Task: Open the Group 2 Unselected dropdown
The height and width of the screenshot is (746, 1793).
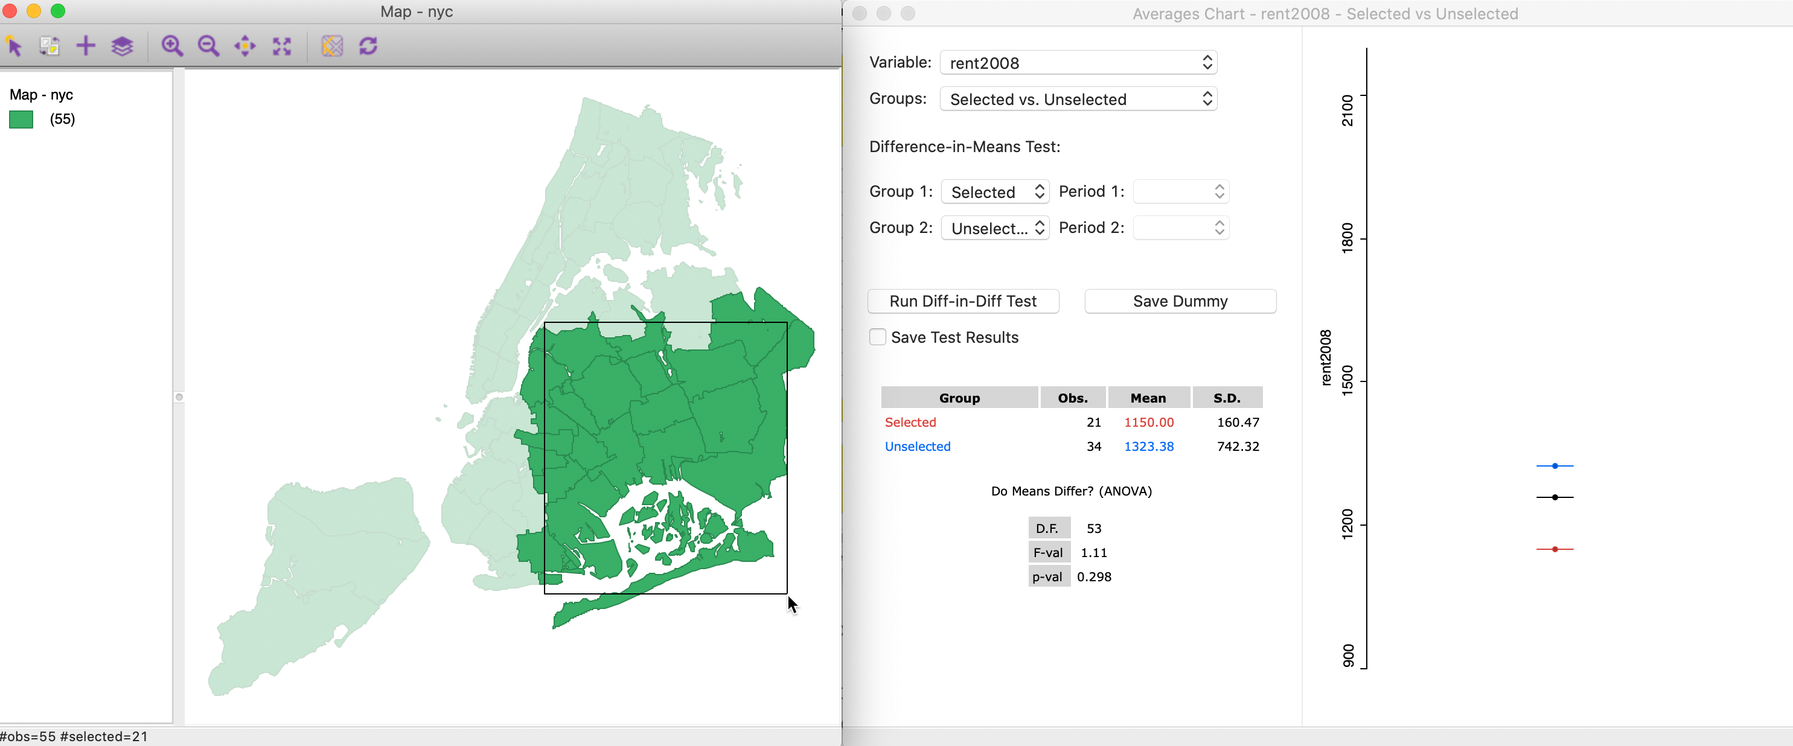Action: (995, 228)
